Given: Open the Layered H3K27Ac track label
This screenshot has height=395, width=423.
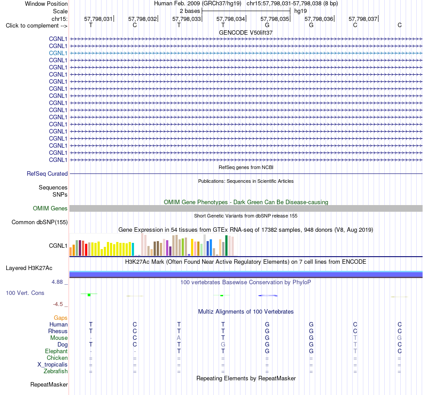Looking at the screenshot, I should pos(29,268).
